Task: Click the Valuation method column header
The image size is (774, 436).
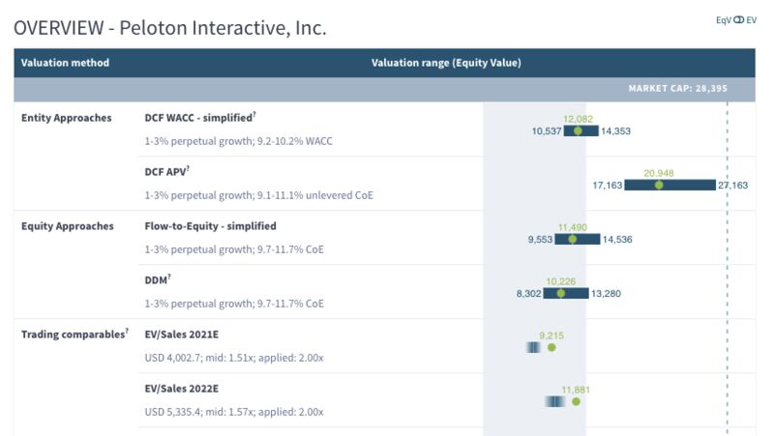Action: point(65,63)
